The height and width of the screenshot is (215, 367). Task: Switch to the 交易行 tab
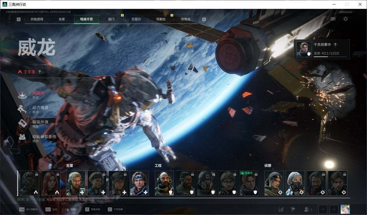136,19
